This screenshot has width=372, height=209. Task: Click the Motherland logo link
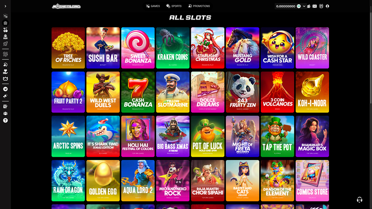click(x=66, y=6)
